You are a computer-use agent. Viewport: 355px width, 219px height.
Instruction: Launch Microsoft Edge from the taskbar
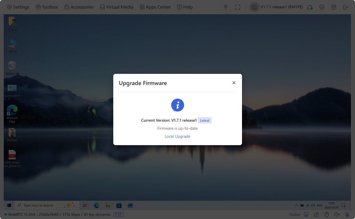coord(96,205)
